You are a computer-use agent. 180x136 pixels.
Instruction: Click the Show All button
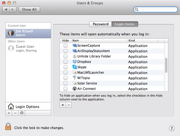click(x=29, y=9)
